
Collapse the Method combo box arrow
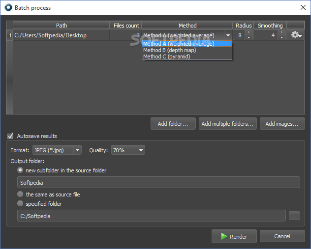228,35
